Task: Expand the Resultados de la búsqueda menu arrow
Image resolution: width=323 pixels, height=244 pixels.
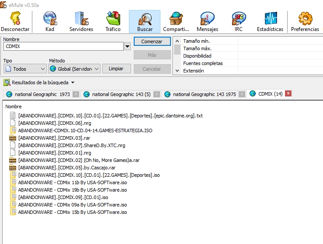Action: [x=73, y=82]
